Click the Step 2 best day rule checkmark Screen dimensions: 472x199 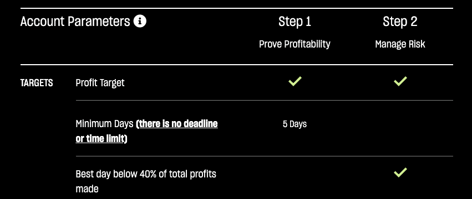(x=400, y=172)
